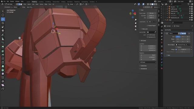Toggle Lock Camera to View checkbox
194x109 pixels.
tap(147, 37)
